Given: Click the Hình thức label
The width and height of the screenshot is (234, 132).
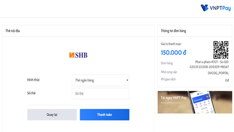Looking at the screenshot, I should click(x=33, y=80).
